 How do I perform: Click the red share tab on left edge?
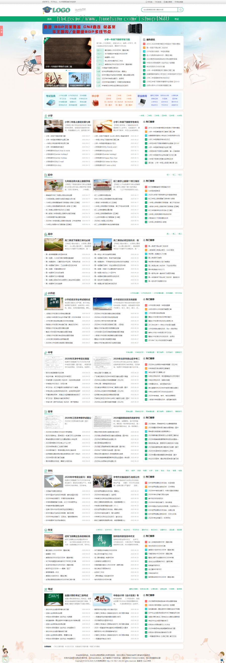pyautogui.click(x=1, y=31)
